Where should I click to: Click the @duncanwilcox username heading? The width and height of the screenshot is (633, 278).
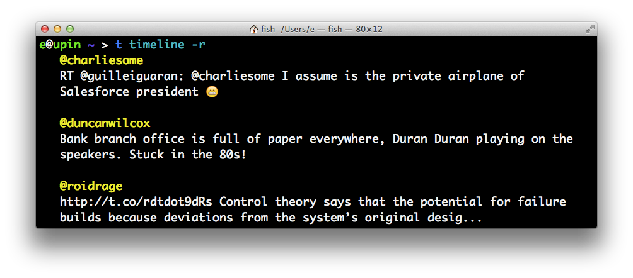click(x=105, y=123)
